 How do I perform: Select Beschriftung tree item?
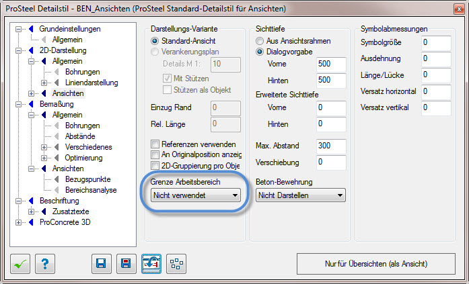(59, 201)
